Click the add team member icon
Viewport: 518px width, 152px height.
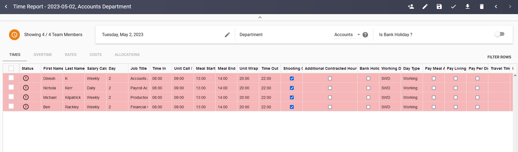pyautogui.click(x=411, y=7)
